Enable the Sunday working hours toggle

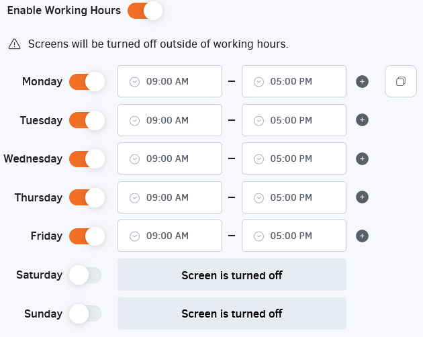(x=85, y=314)
